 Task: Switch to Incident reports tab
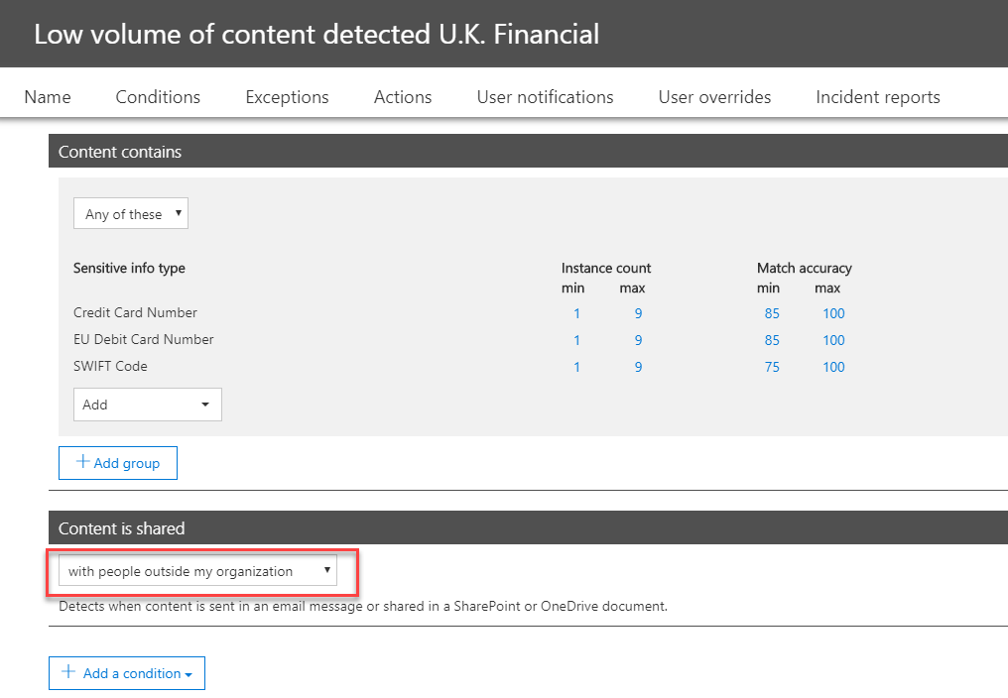[877, 97]
